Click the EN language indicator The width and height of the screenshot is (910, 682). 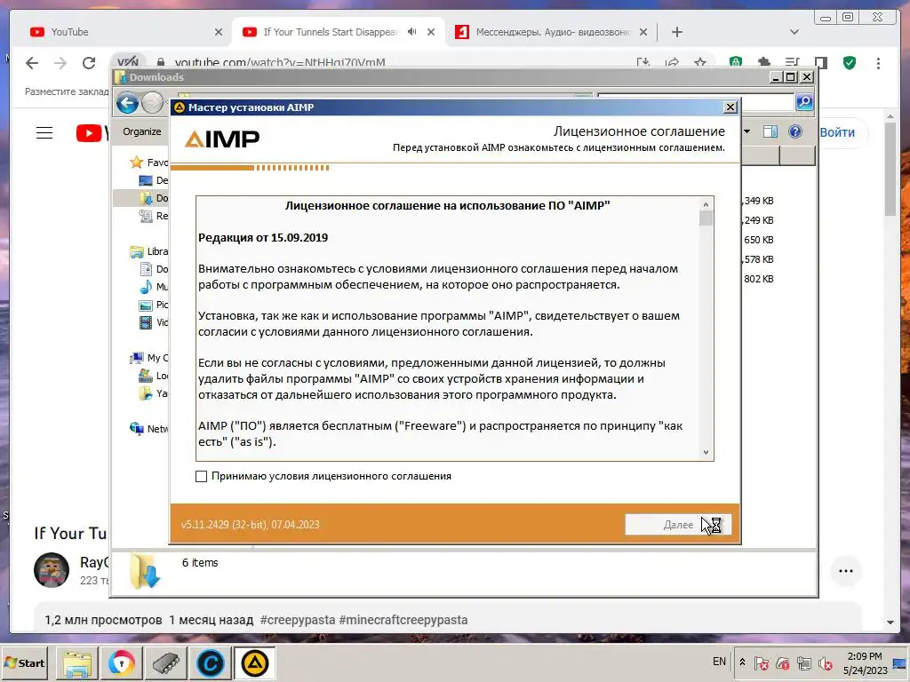[x=719, y=662]
